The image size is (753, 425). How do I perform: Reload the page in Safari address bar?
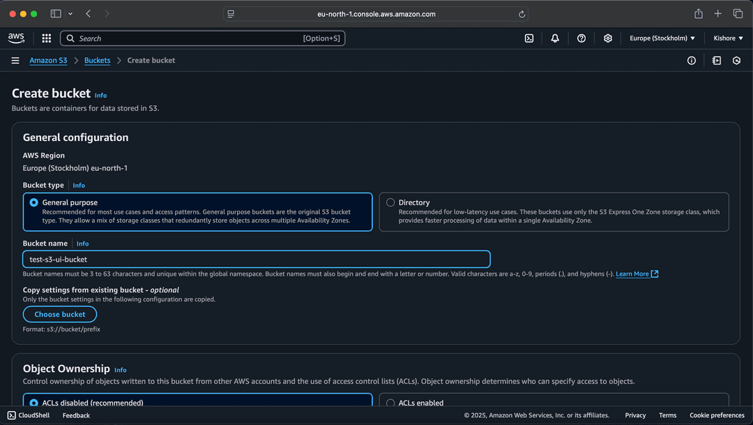(522, 14)
